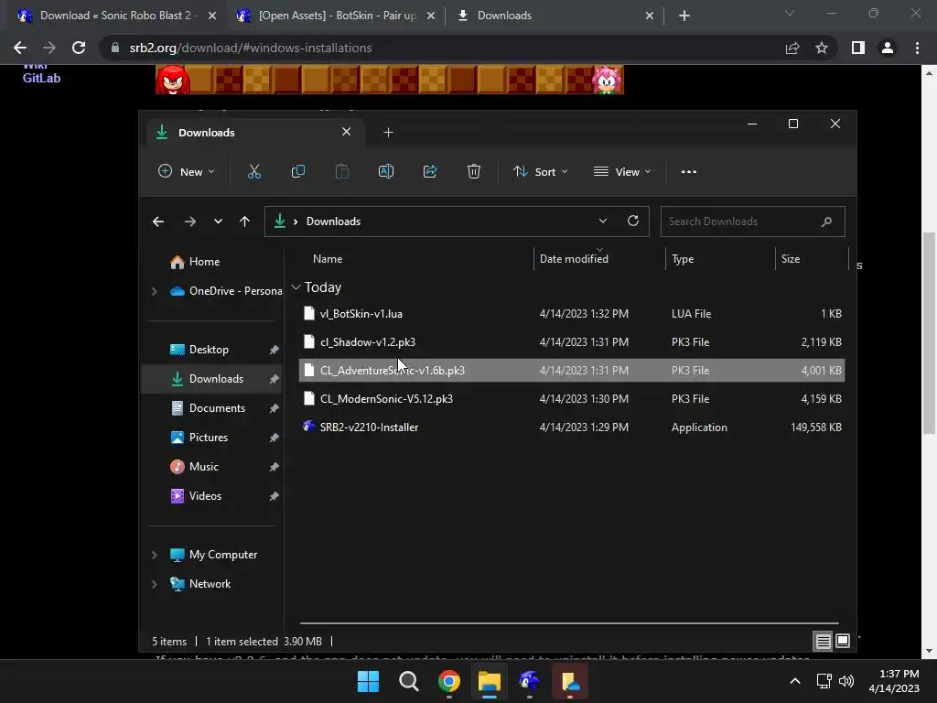
Task: Open Chrome from the taskbar
Action: (448, 681)
